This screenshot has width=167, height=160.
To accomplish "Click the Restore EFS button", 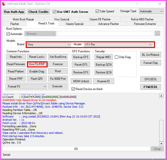I will (x=81, y=72).
